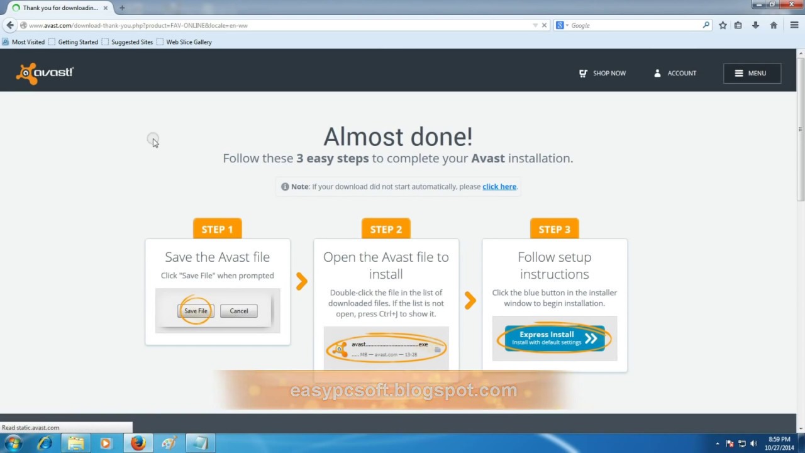This screenshot has height=453, width=805.
Task: Open the Google search engine dropdown
Action: 562,25
